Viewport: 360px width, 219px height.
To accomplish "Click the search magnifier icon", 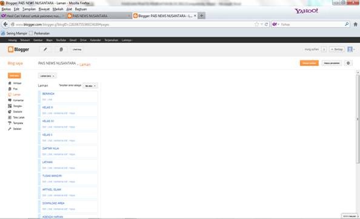I will click(347, 24).
